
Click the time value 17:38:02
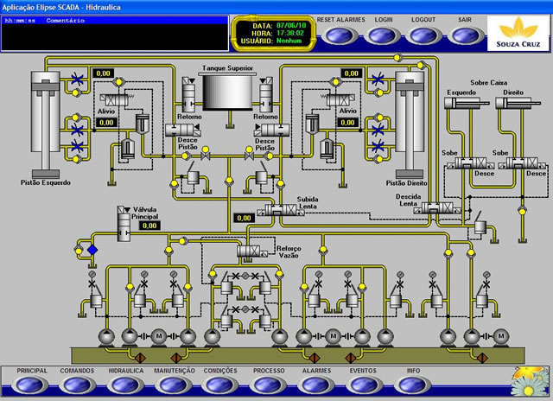click(x=290, y=33)
